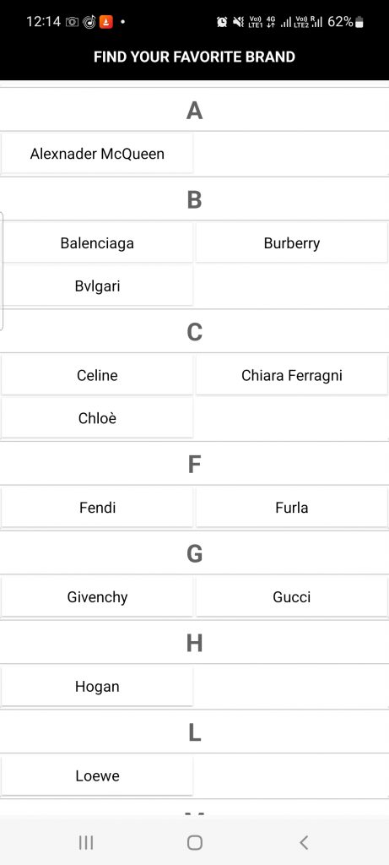The width and height of the screenshot is (389, 865).
Task: Open the Chiara Ferragni brand
Action: pos(291,375)
